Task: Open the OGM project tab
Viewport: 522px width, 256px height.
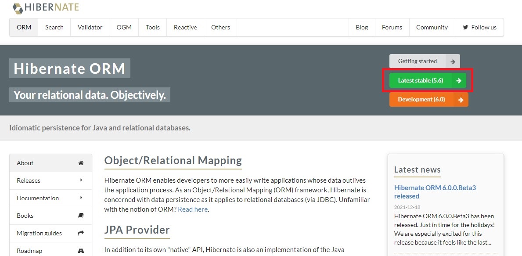Action: [x=124, y=27]
